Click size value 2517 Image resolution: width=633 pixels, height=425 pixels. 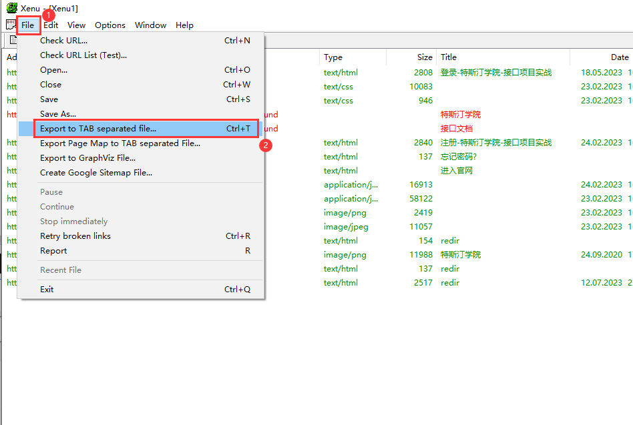coord(423,283)
